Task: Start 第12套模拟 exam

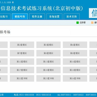Action: coord(22,62)
